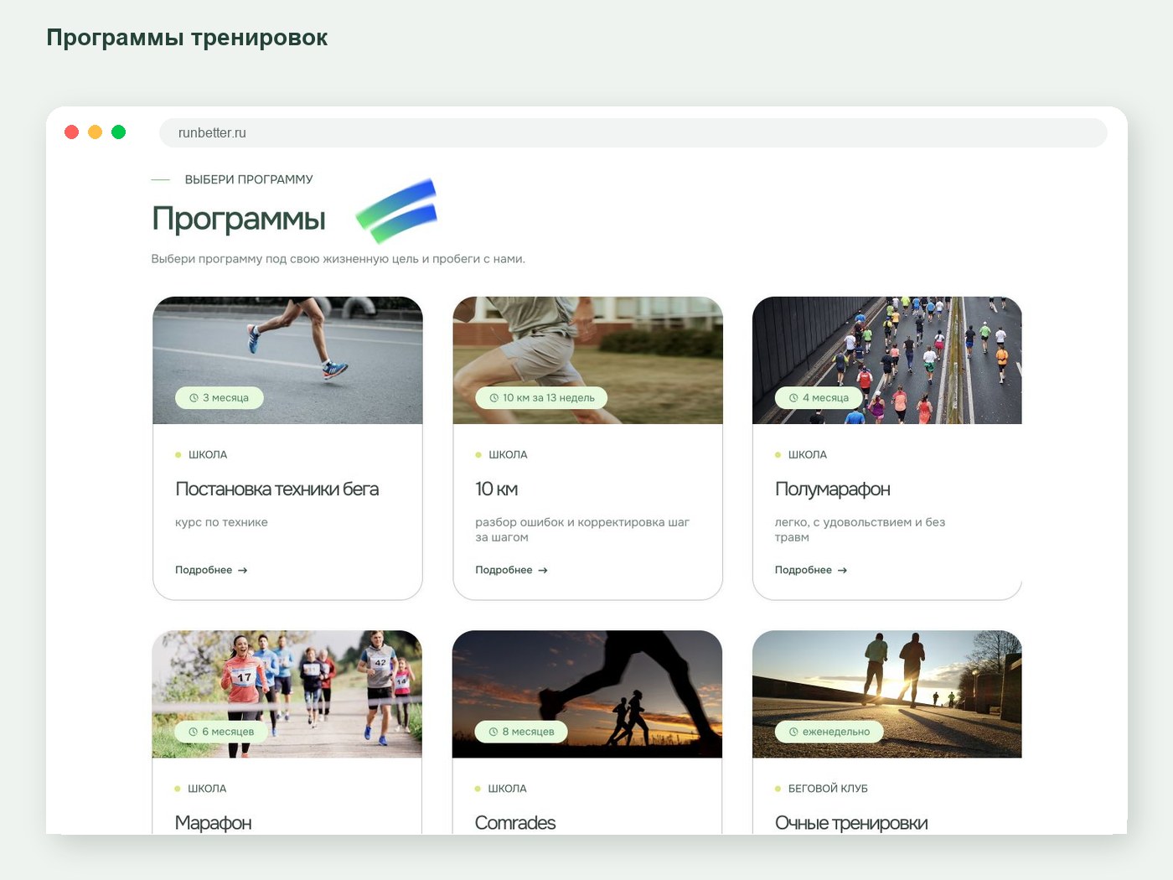Image resolution: width=1173 pixels, height=880 pixels.
Task: Click arrow icon under 'Полумарафон' card
Action: pyautogui.click(x=842, y=570)
